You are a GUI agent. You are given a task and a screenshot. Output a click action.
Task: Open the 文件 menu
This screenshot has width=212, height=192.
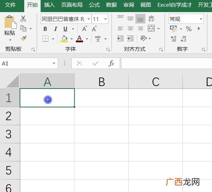point(10,5)
